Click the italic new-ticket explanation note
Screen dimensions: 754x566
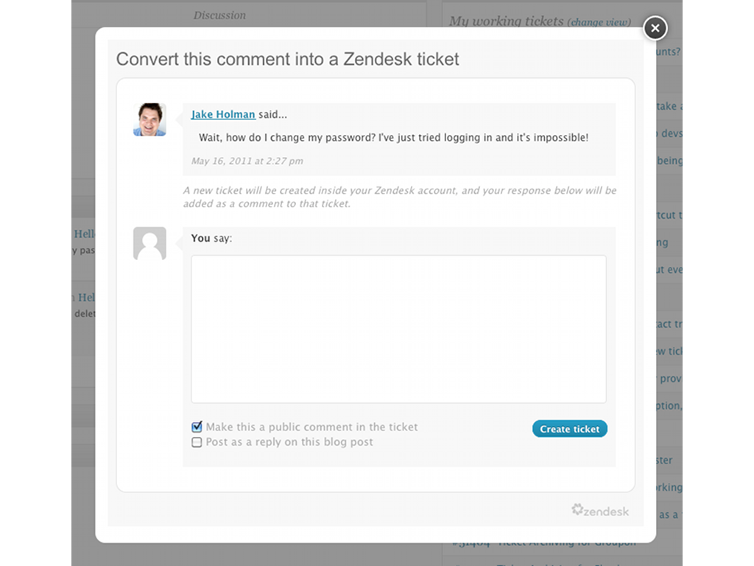[400, 197]
